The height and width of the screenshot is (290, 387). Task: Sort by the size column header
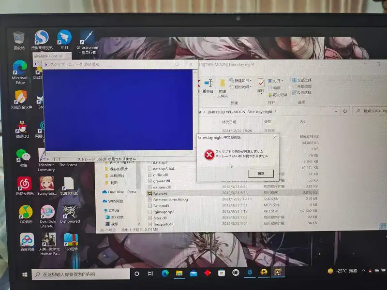coord(303,121)
